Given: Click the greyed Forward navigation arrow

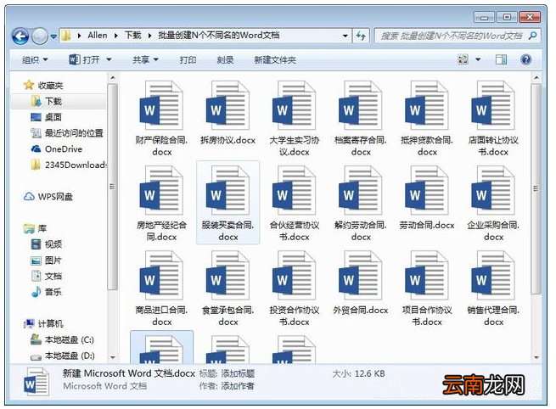Looking at the screenshot, I should click(x=40, y=36).
